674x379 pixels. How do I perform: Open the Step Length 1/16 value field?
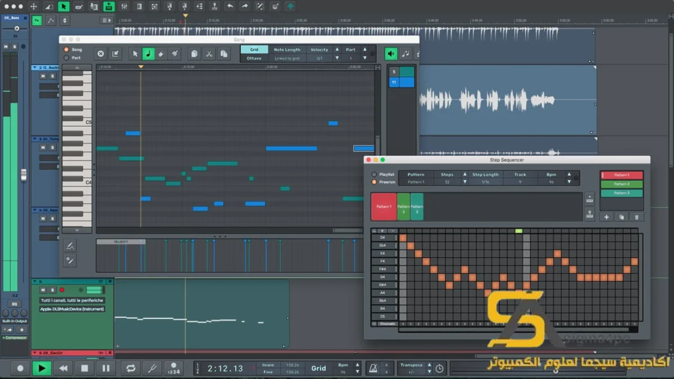[x=485, y=182]
